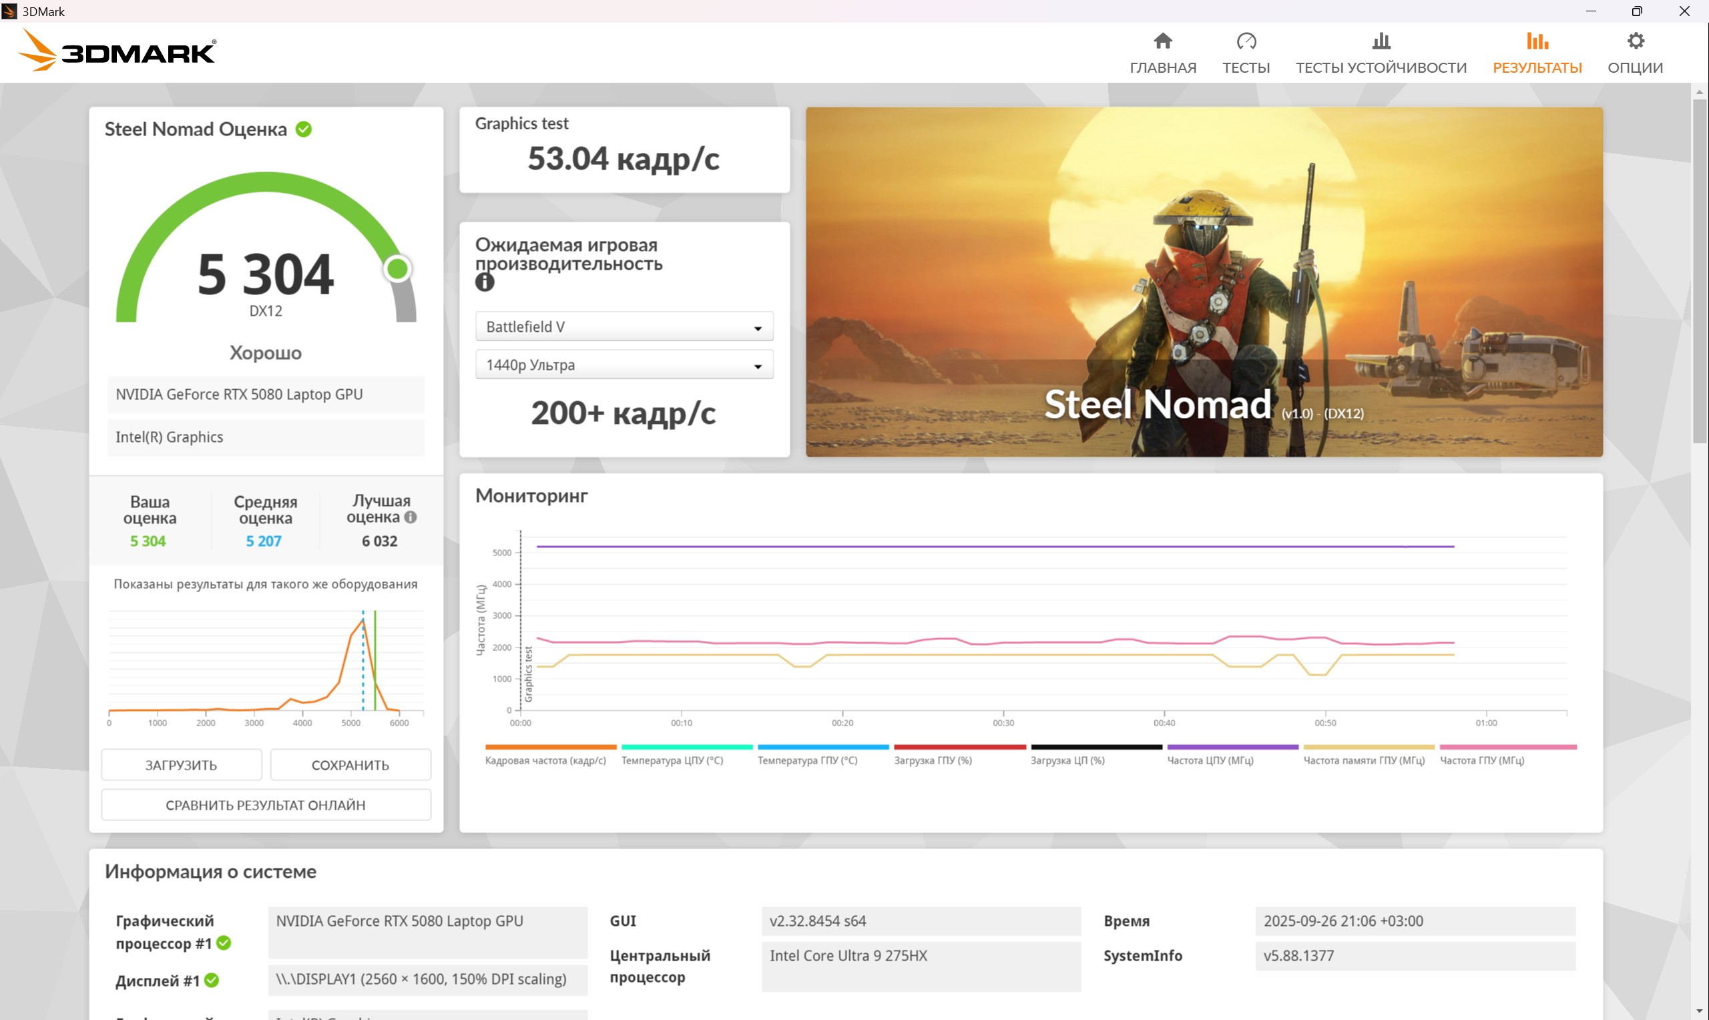Click the NVIDIA GeForce RTX 5080 Laptop GPU row under score
Image resolution: width=1709 pixels, height=1020 pixels.
pos(266,395)
